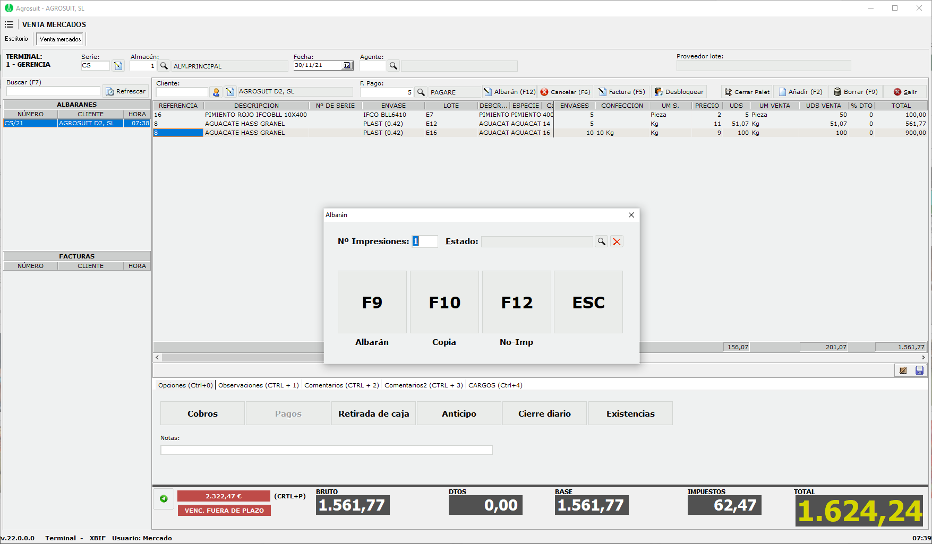Close the Albarán dialog
This screenshot has width=932, height=544.
coord(631,215)
